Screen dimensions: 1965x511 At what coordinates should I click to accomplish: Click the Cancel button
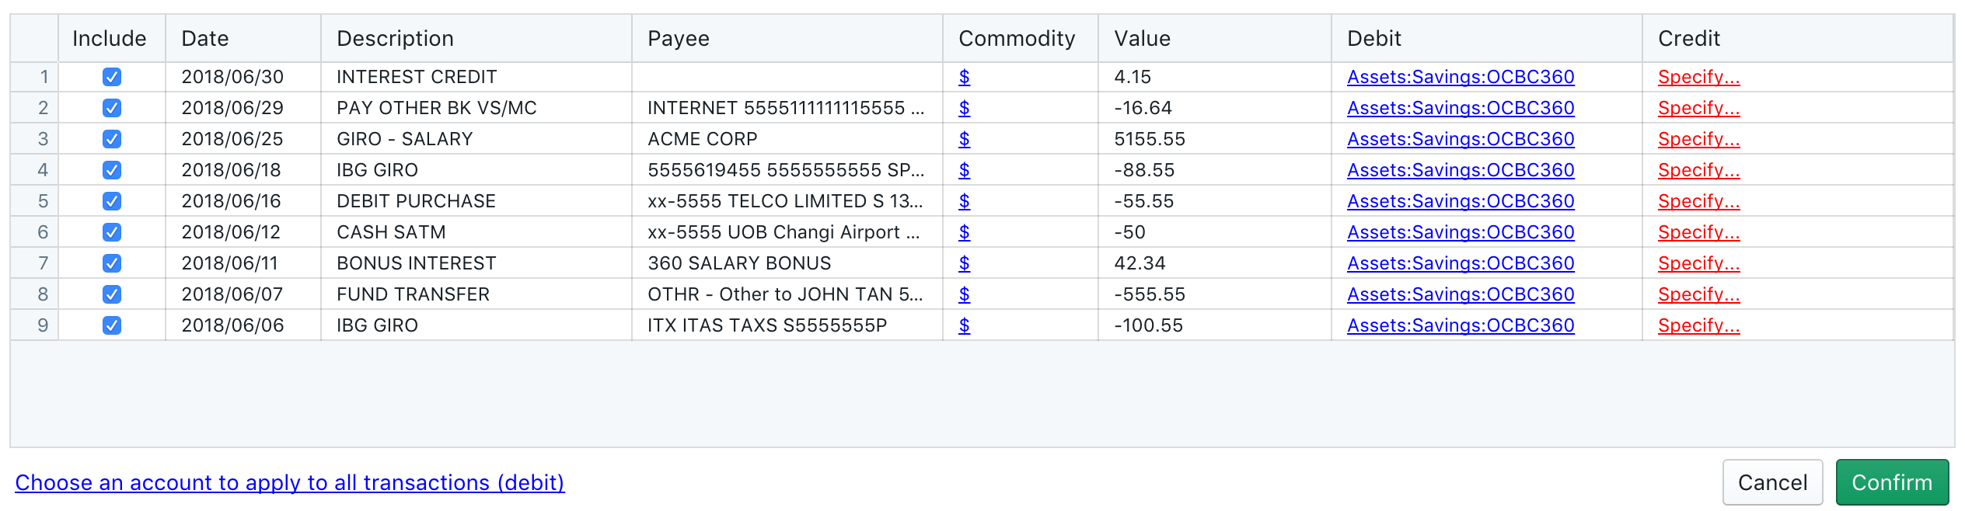point(1771,482)
